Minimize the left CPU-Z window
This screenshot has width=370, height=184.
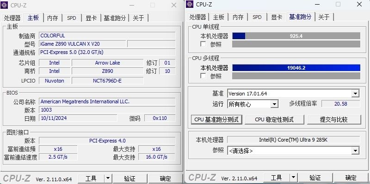coord(132,5)
